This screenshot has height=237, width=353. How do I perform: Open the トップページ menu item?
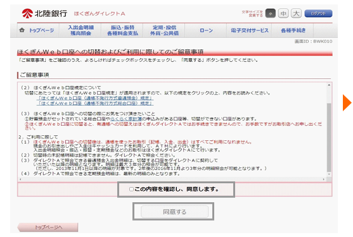[42, 30]
